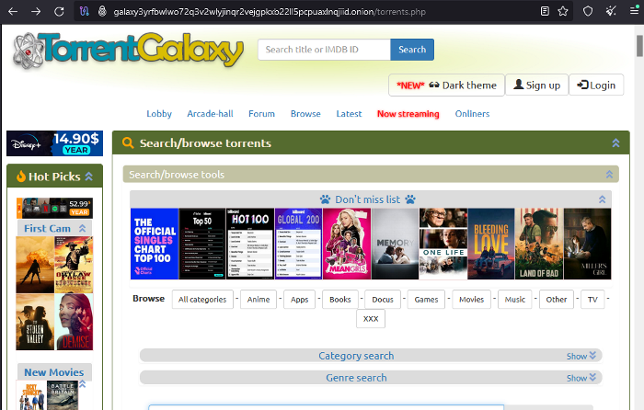Open the Memory movie poster
This screenshot has width=644, height=410.
click(395, 244)
